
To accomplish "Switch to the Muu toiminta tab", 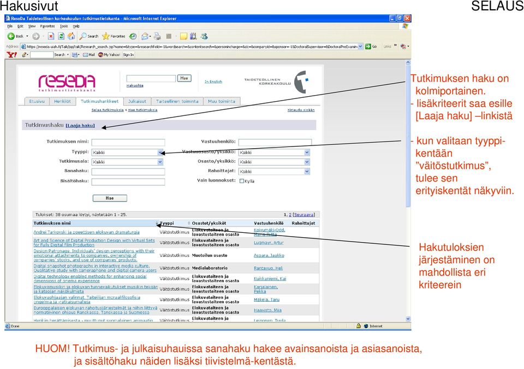I will pyautogui.click(x=222, y=101).
